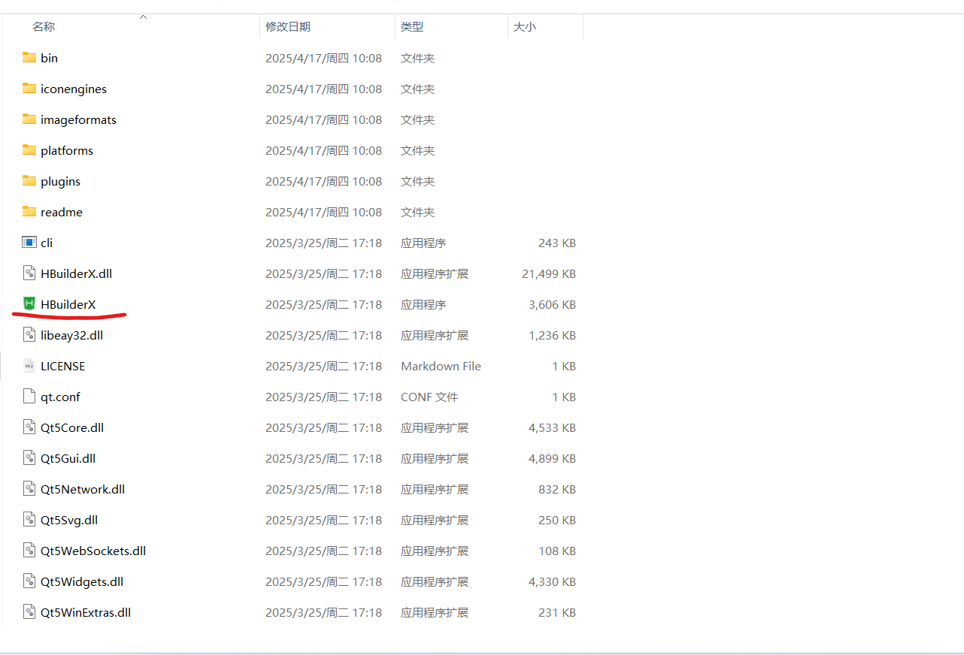
Task: Click the Qt5Network.dll file icon
Action: pyautogui.click(x=29, y=489)
